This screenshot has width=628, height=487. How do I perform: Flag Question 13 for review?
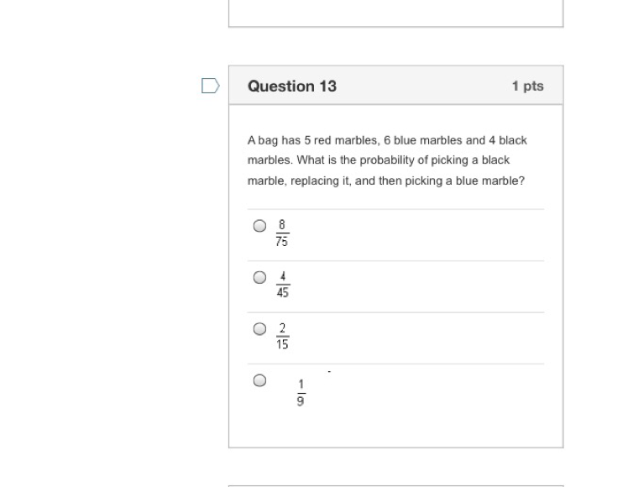point(211,86)
